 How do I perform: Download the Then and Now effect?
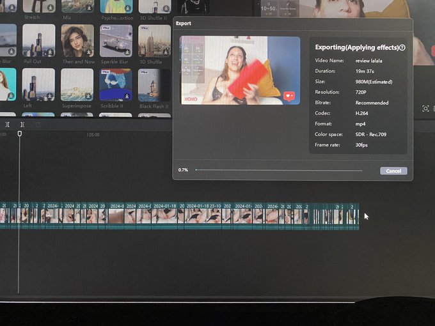tap(88, 52)
